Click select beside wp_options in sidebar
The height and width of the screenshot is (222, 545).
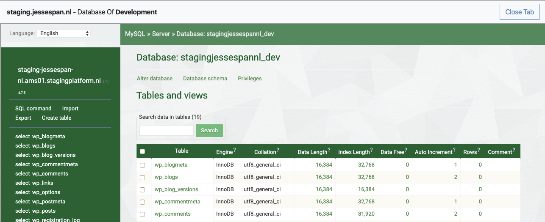pos(22,192)
